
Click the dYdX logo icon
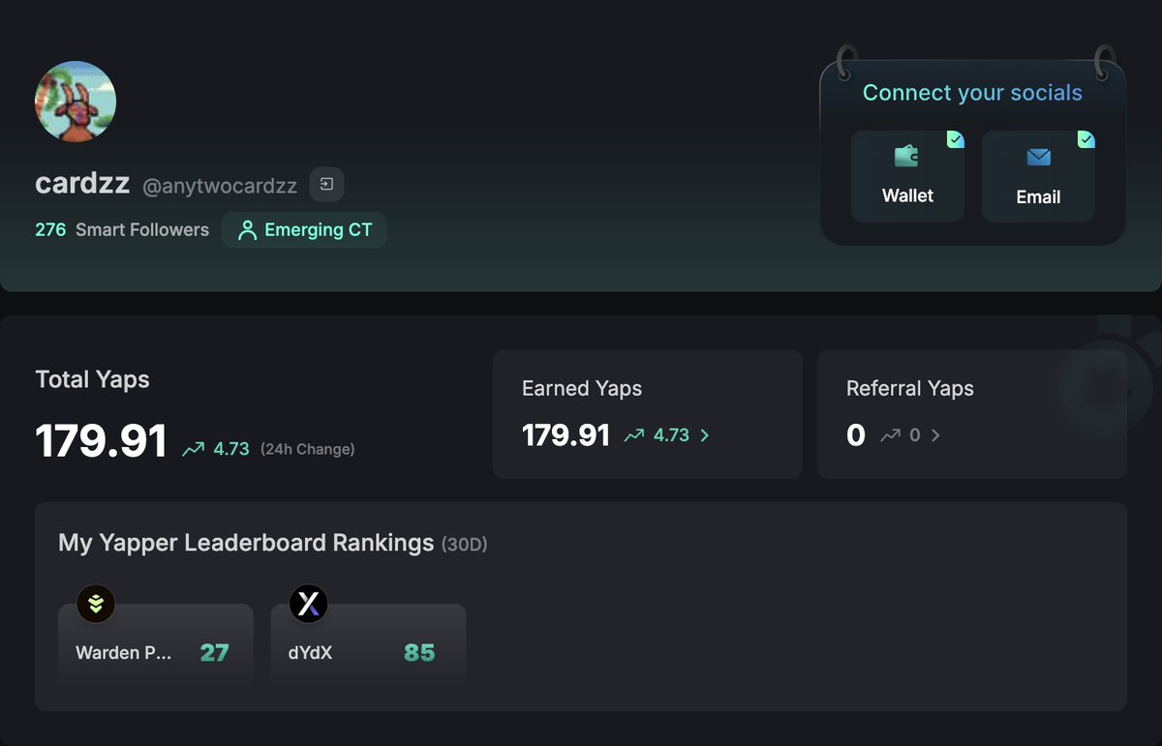[308, 604]
